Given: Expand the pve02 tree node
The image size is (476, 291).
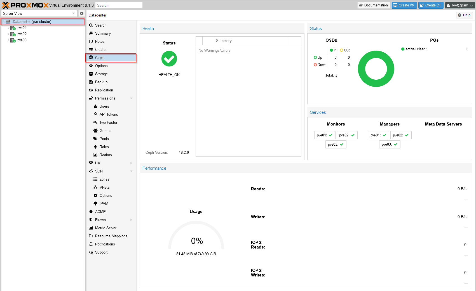Looking at the screenshot, I should [8, 34].
